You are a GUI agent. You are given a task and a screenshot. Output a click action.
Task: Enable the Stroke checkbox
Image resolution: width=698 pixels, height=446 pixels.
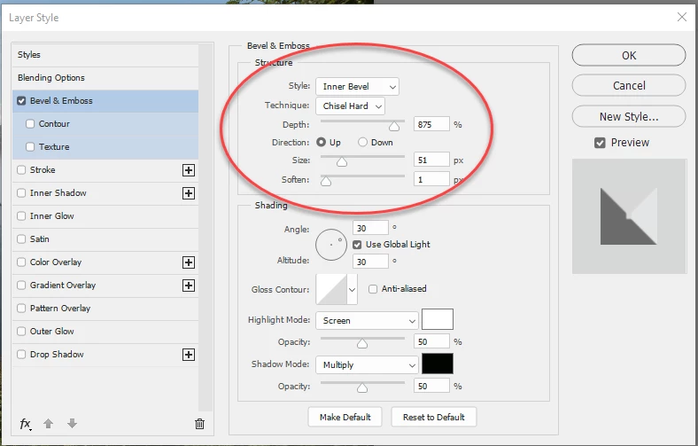(21, 169)
